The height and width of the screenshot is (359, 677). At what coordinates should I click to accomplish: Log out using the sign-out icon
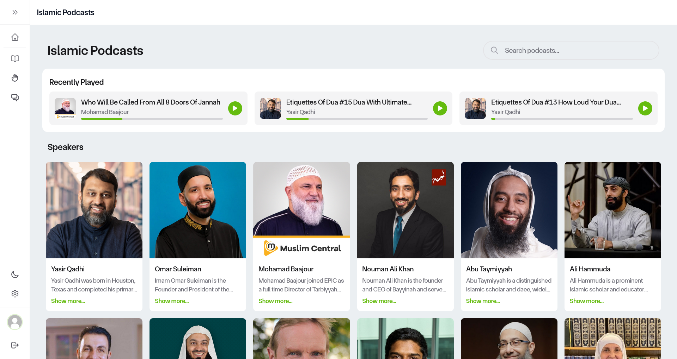15,345
